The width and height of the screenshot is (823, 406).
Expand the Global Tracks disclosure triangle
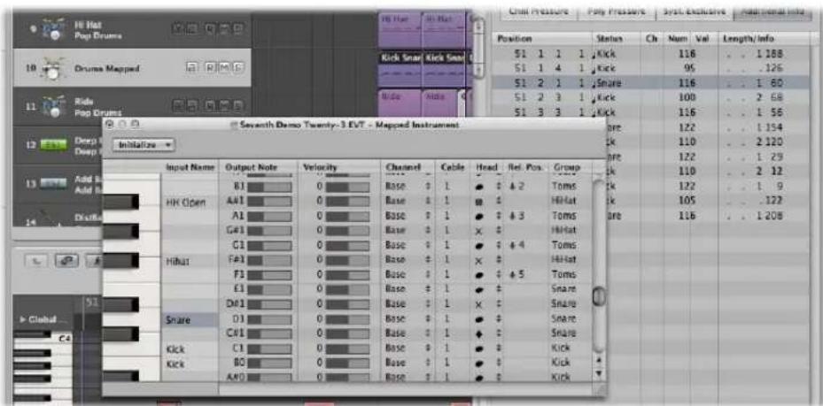pos(22,320)
